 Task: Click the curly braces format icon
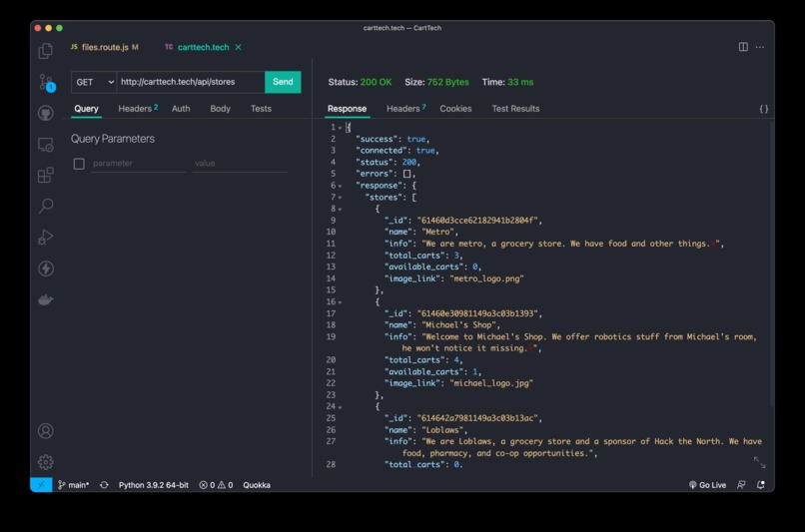(x=764, y=109)
